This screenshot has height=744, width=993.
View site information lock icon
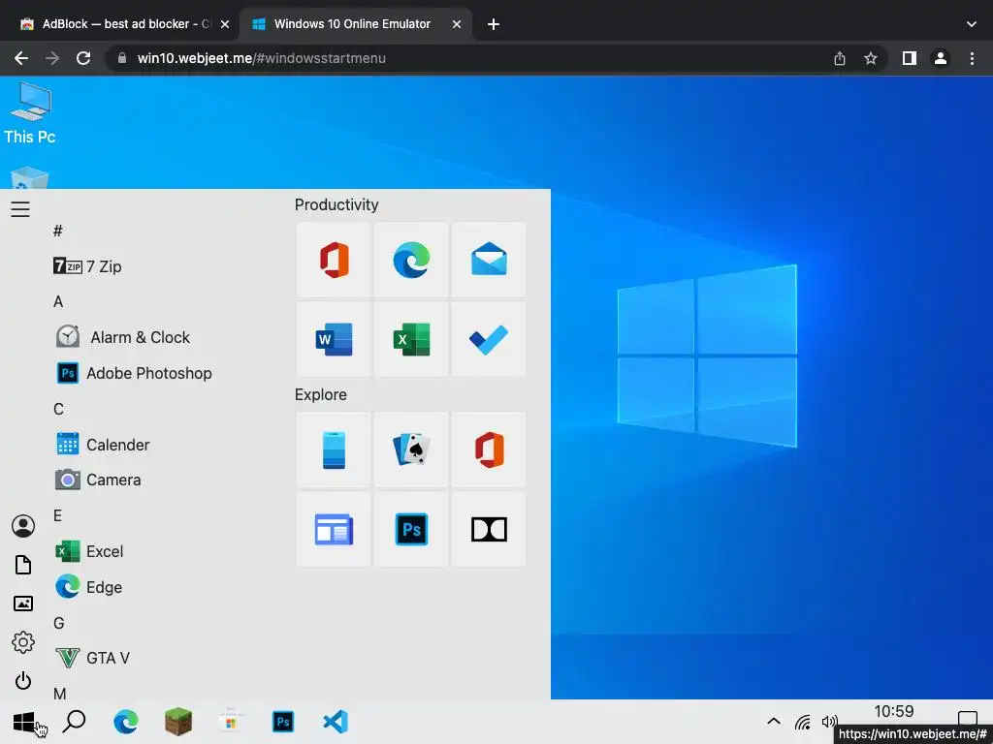[x=123, y=58]
